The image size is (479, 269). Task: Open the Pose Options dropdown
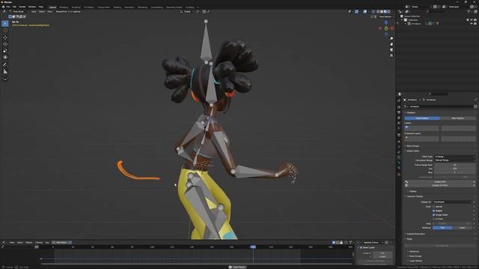(386, 16)
